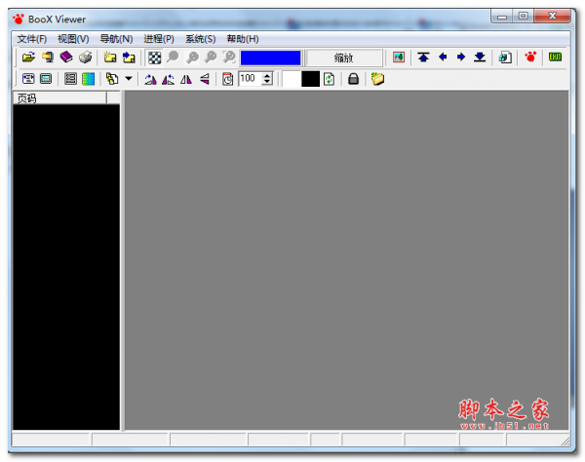
Task: Click the folder with computer monitor icon
Action: pos(48,58)
